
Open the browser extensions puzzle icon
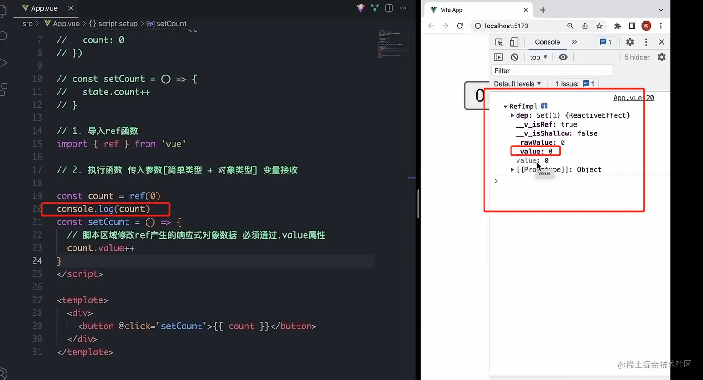(617, 26)
